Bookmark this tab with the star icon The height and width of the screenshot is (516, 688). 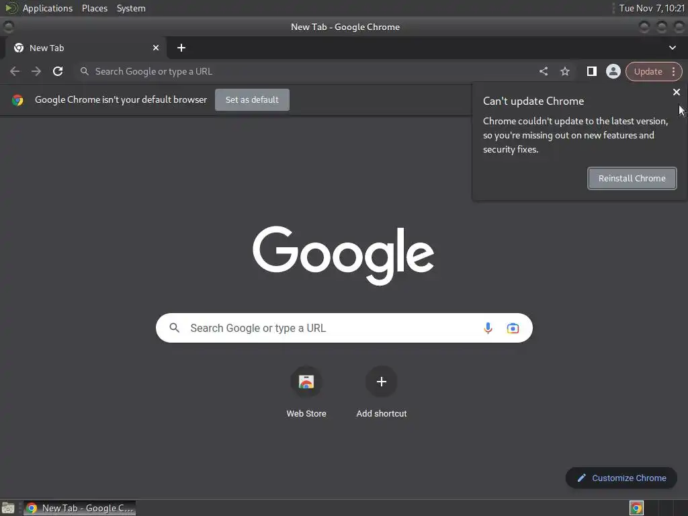564,71
